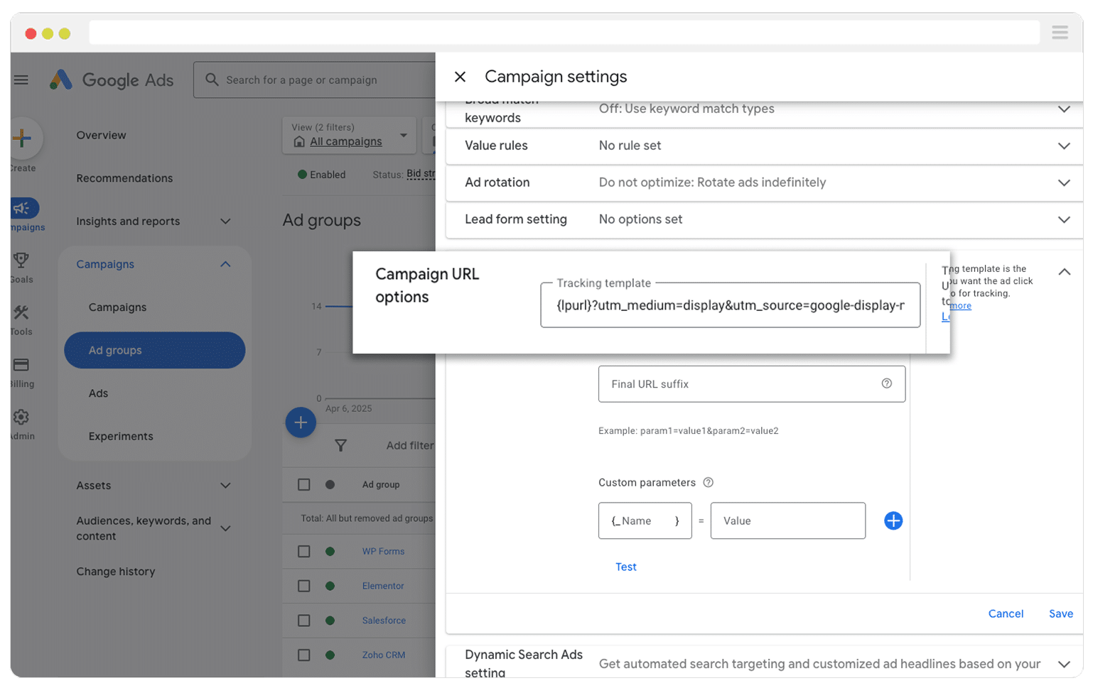Open the All campaigns view dropdown
This screenshot has width=1093, height=688.
point(349,135)
